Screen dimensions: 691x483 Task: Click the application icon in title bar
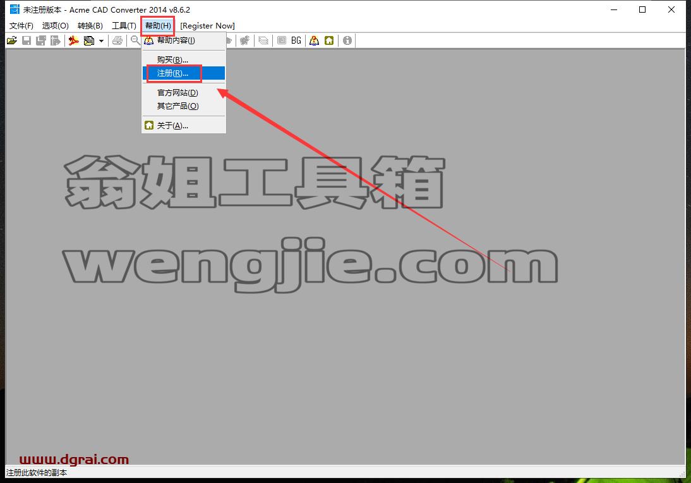15,9
